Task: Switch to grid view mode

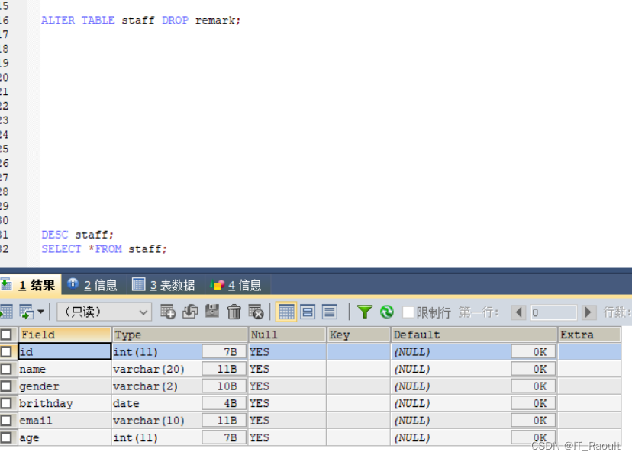Action: (x=286, y=312)
